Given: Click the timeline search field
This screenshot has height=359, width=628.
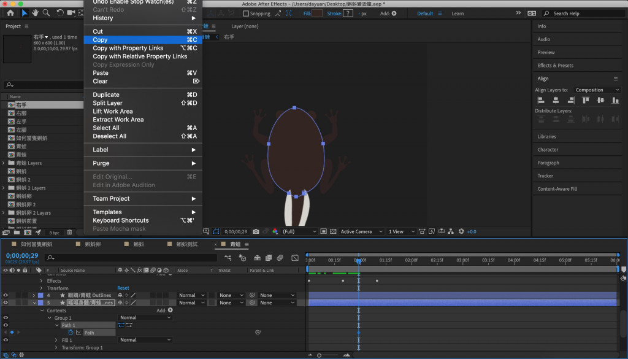Looking at the screenshot, I should 129,258.
